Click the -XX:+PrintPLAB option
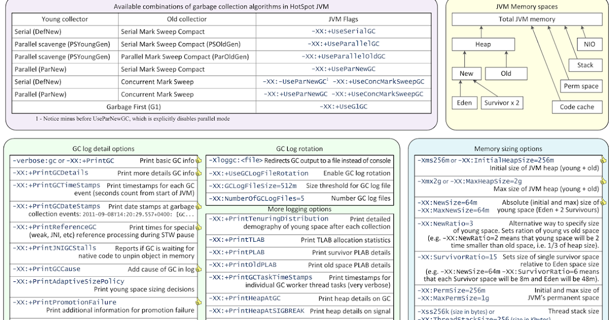Viewport: 609px width, 320px height. pyautogui.click(x=236, y=252)
